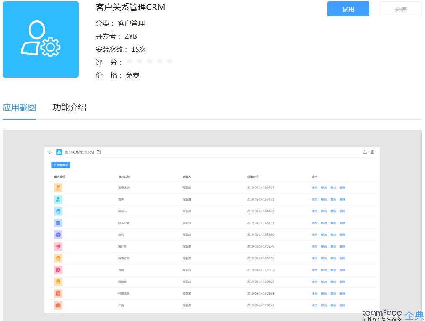Click the 回款单 module icon
The width and height of the screenshot is (425, 321).
click(x=58, y=282)
